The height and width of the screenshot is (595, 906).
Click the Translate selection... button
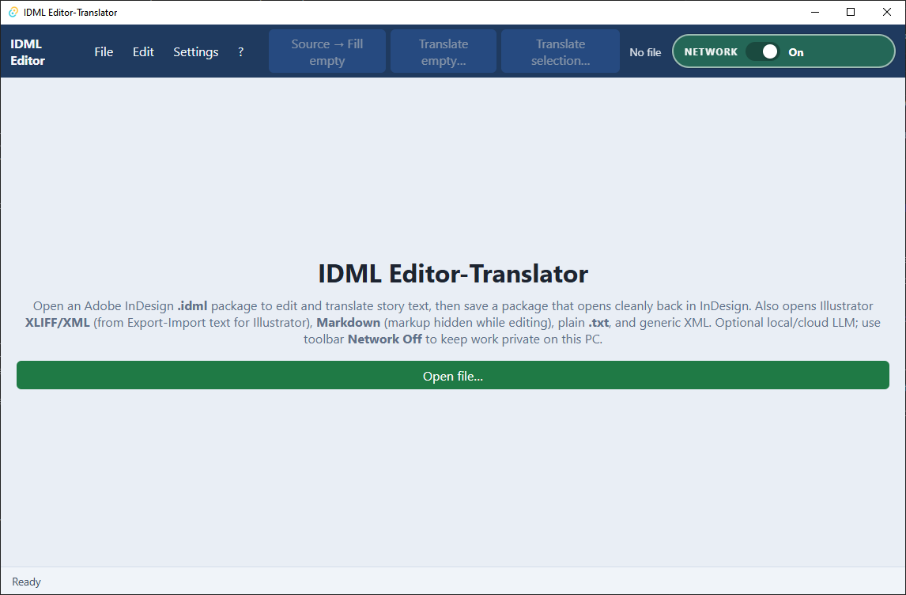[x=561, y=52]
